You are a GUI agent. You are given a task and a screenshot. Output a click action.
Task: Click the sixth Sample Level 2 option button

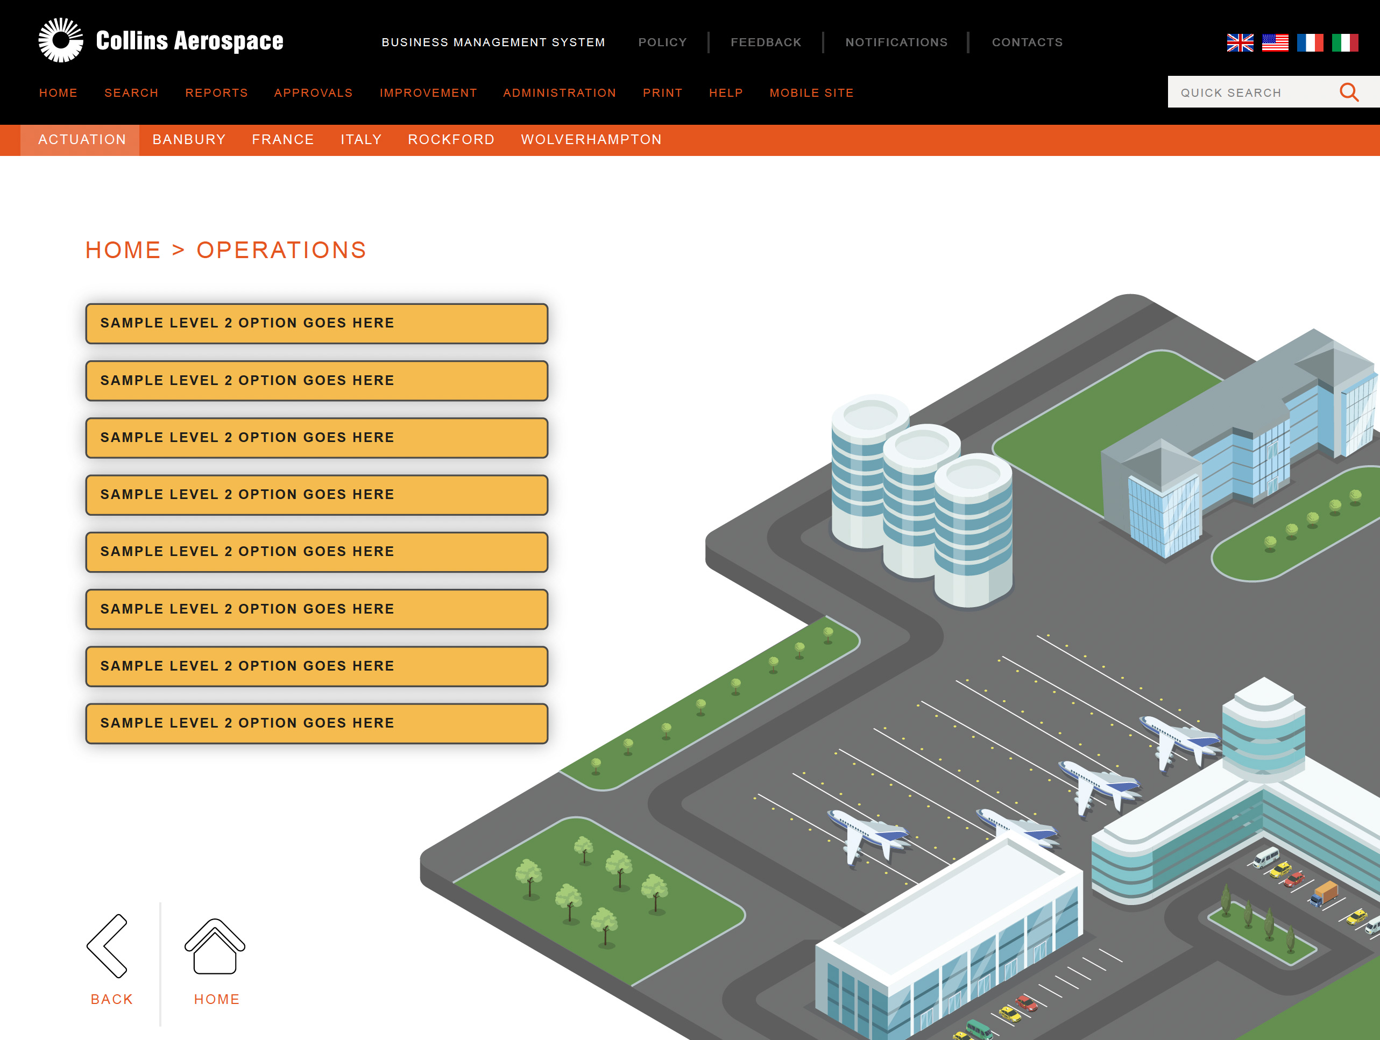pos(316,609)
